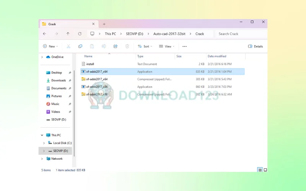Click the Search Crack input box
The height and width of the screenshot is (191, 306).
[x=240, y=34]
